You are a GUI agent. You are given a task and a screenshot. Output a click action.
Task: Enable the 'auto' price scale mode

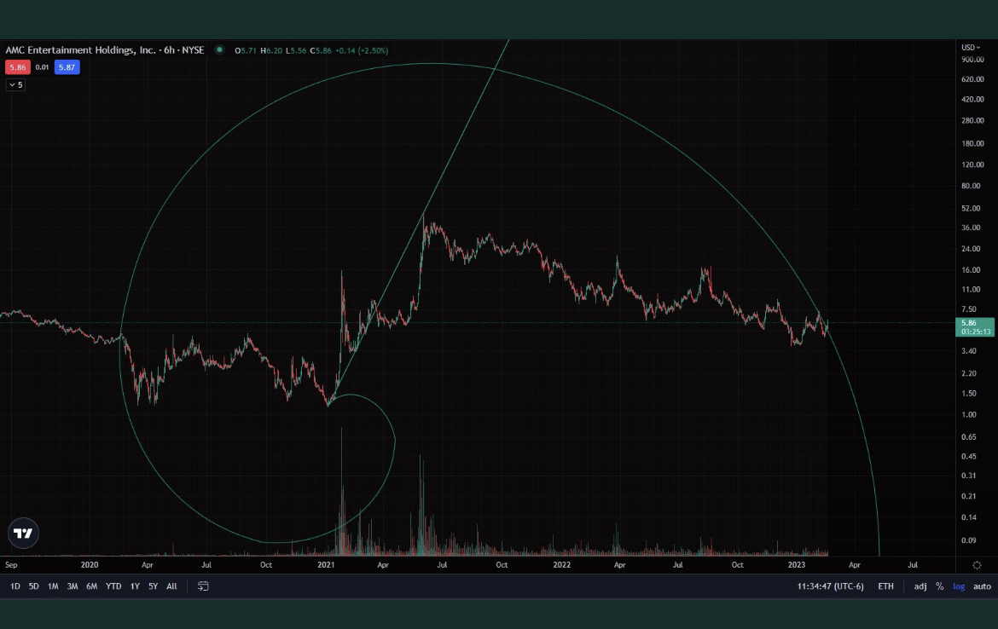point(982,586)
